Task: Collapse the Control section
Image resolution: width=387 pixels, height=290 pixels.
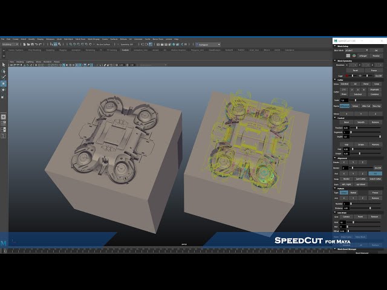Action: pyautogui.click(x=335, y=118)
